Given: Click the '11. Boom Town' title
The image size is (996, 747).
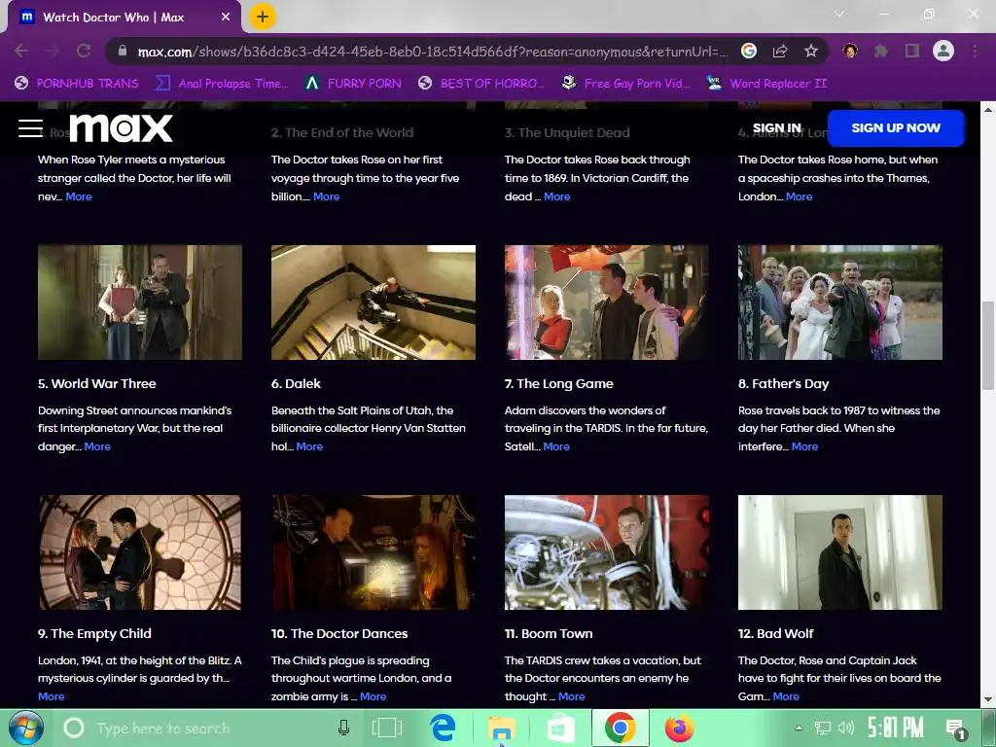Looking at the screenshot, I should click(x=549, y=633).
